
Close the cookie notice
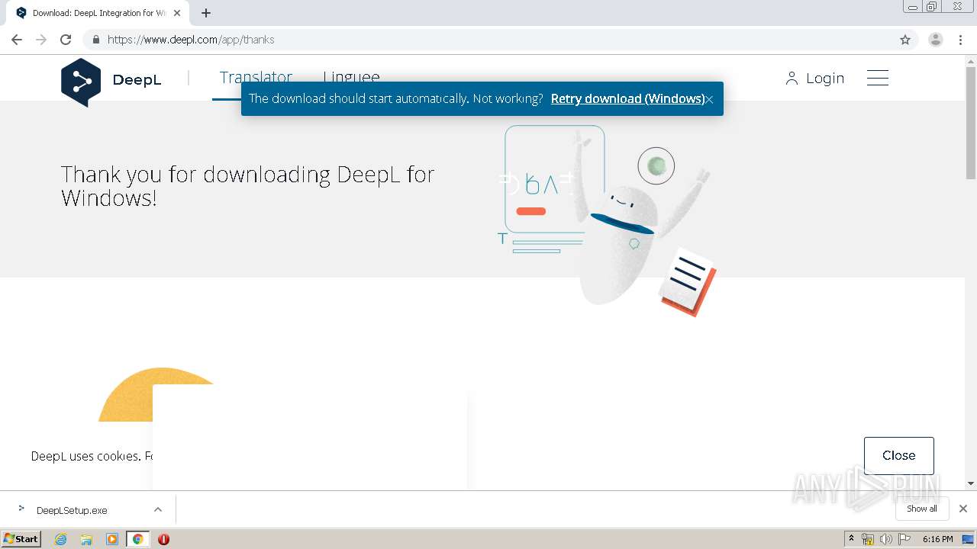(898, 455)
